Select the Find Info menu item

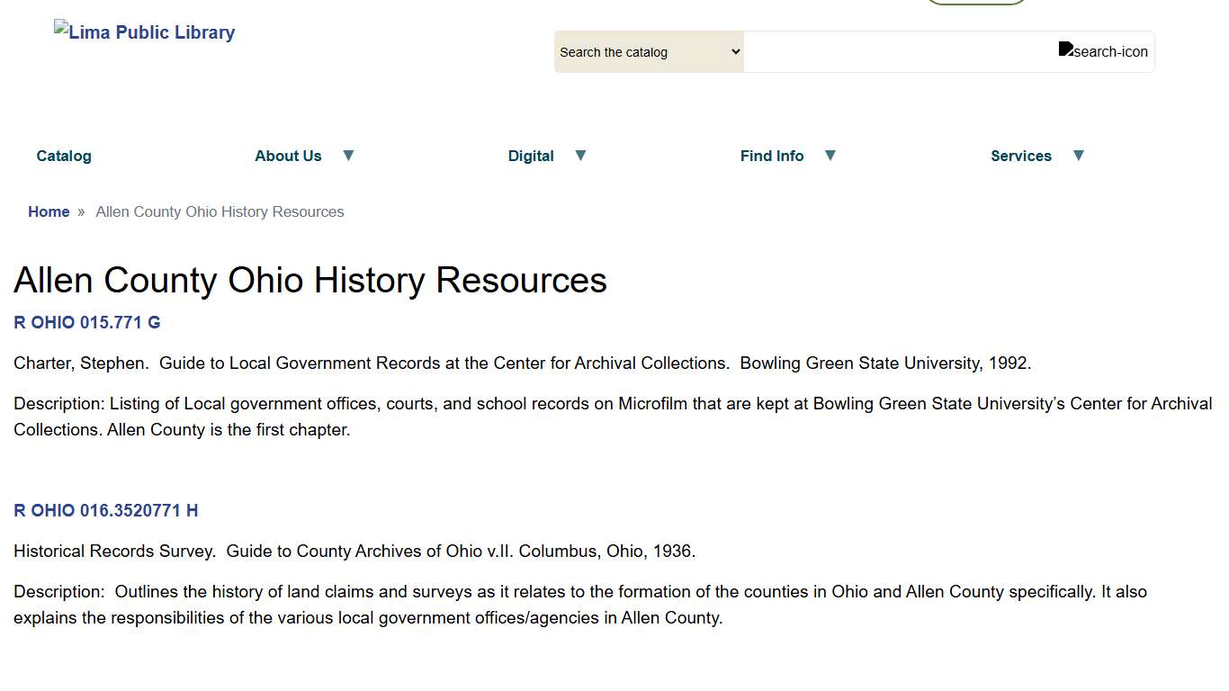(772, 155)
